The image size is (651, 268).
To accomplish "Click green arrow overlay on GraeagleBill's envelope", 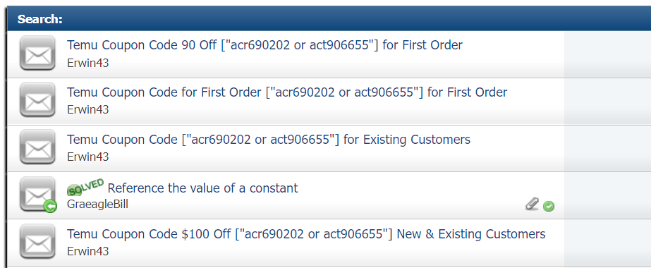I will (x=50, y=206).
